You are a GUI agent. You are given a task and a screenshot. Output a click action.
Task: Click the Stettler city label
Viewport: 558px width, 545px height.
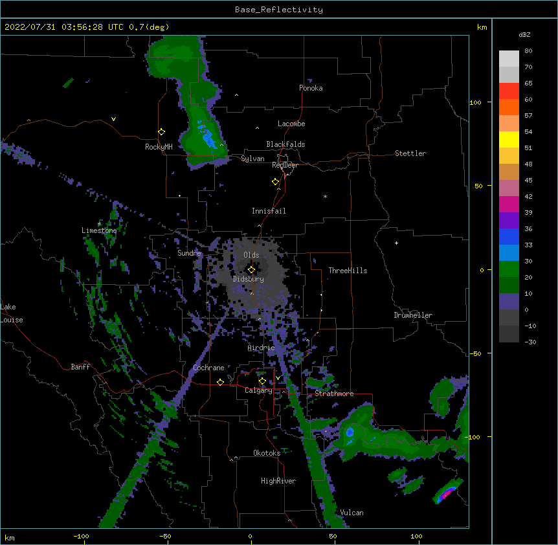[410, 153]
